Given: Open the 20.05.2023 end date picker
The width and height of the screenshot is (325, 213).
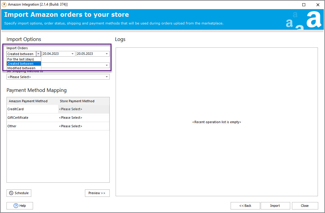Looking at the screenshot, I should click(107, 54).
